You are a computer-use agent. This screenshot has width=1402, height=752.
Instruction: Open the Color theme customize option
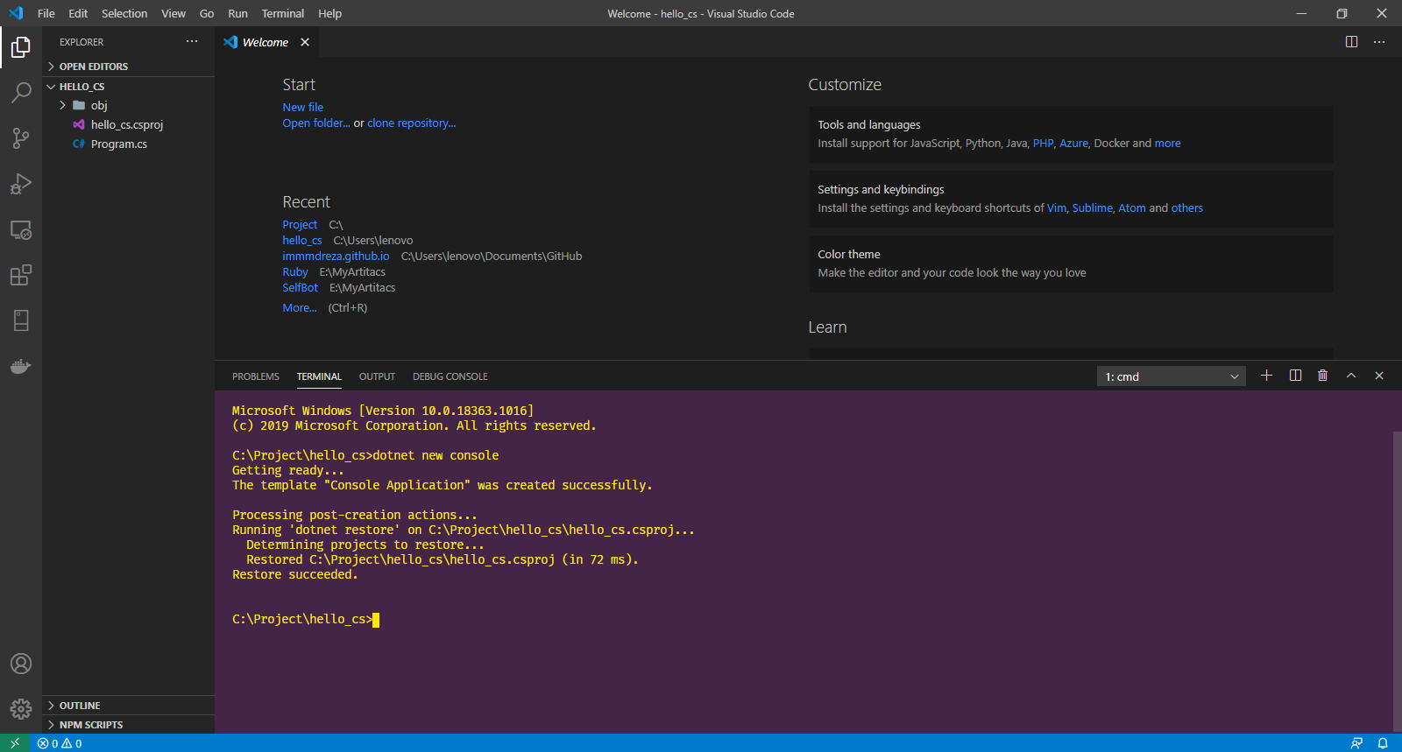1071,264
